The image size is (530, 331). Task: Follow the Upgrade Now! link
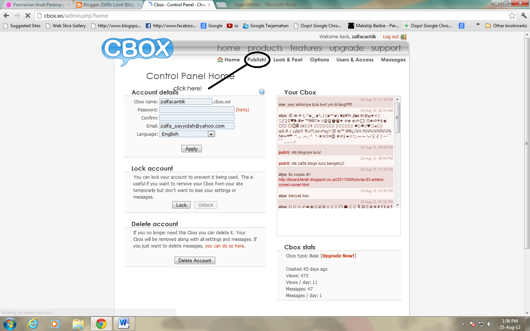point(338,256)
